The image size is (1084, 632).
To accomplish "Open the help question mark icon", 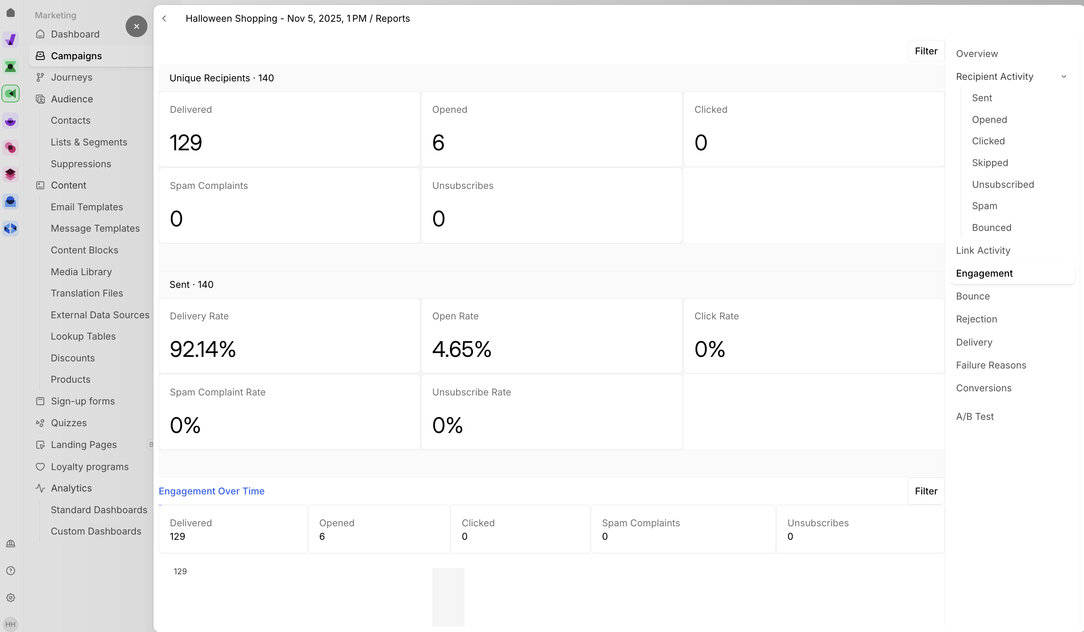I will point(11,571).
